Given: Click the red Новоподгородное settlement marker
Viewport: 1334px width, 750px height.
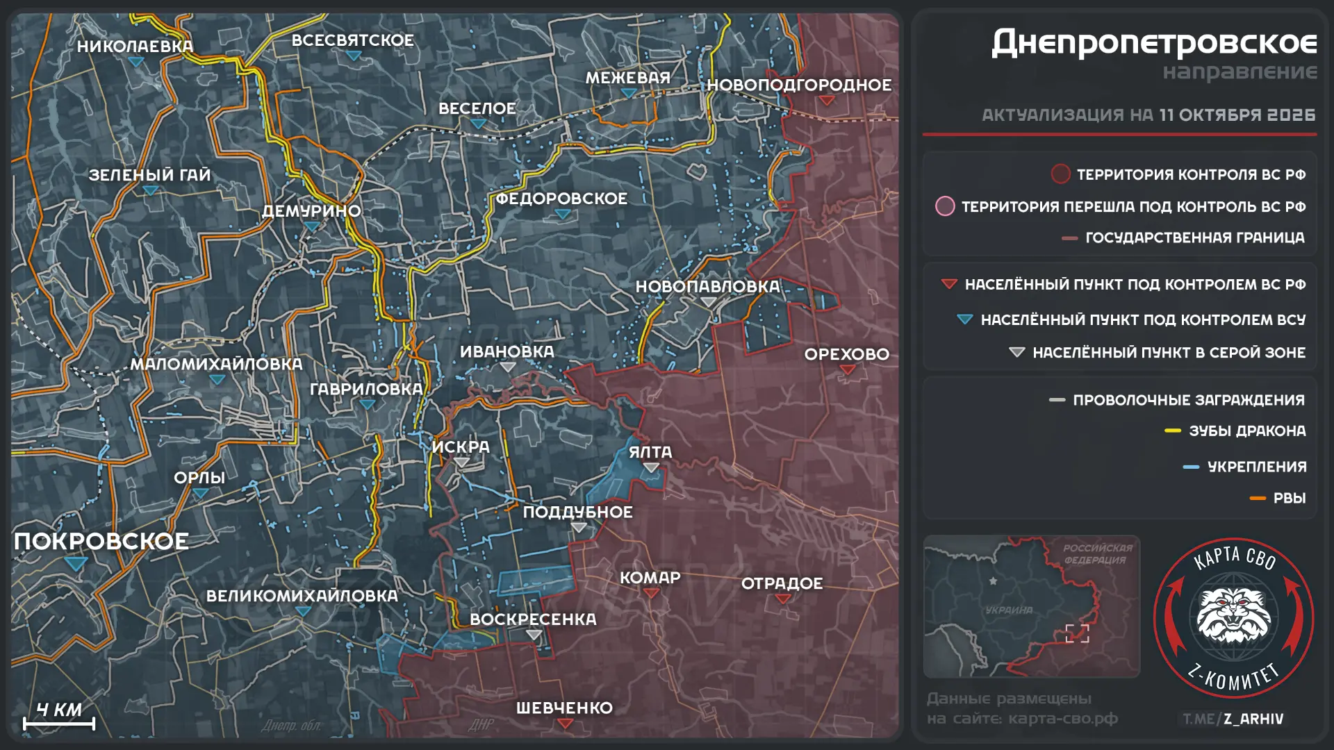Looking at the screenshot, I should 827,101.
